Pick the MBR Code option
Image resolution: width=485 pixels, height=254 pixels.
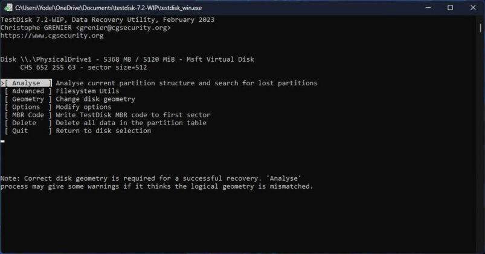28,115
